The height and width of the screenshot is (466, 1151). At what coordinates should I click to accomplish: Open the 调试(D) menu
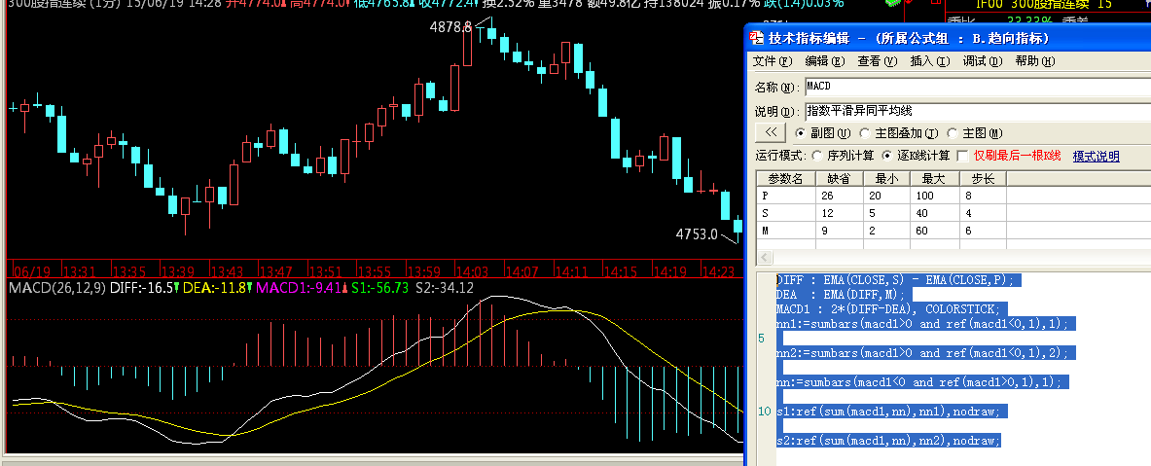tap(982, 61)
